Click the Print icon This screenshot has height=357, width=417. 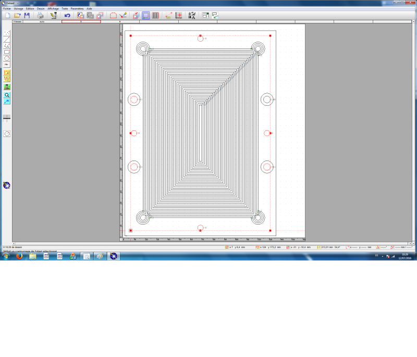[x=40, y=16]
